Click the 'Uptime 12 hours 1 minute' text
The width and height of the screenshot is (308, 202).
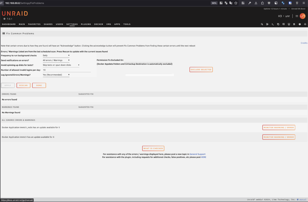click(x=275, y=9)
